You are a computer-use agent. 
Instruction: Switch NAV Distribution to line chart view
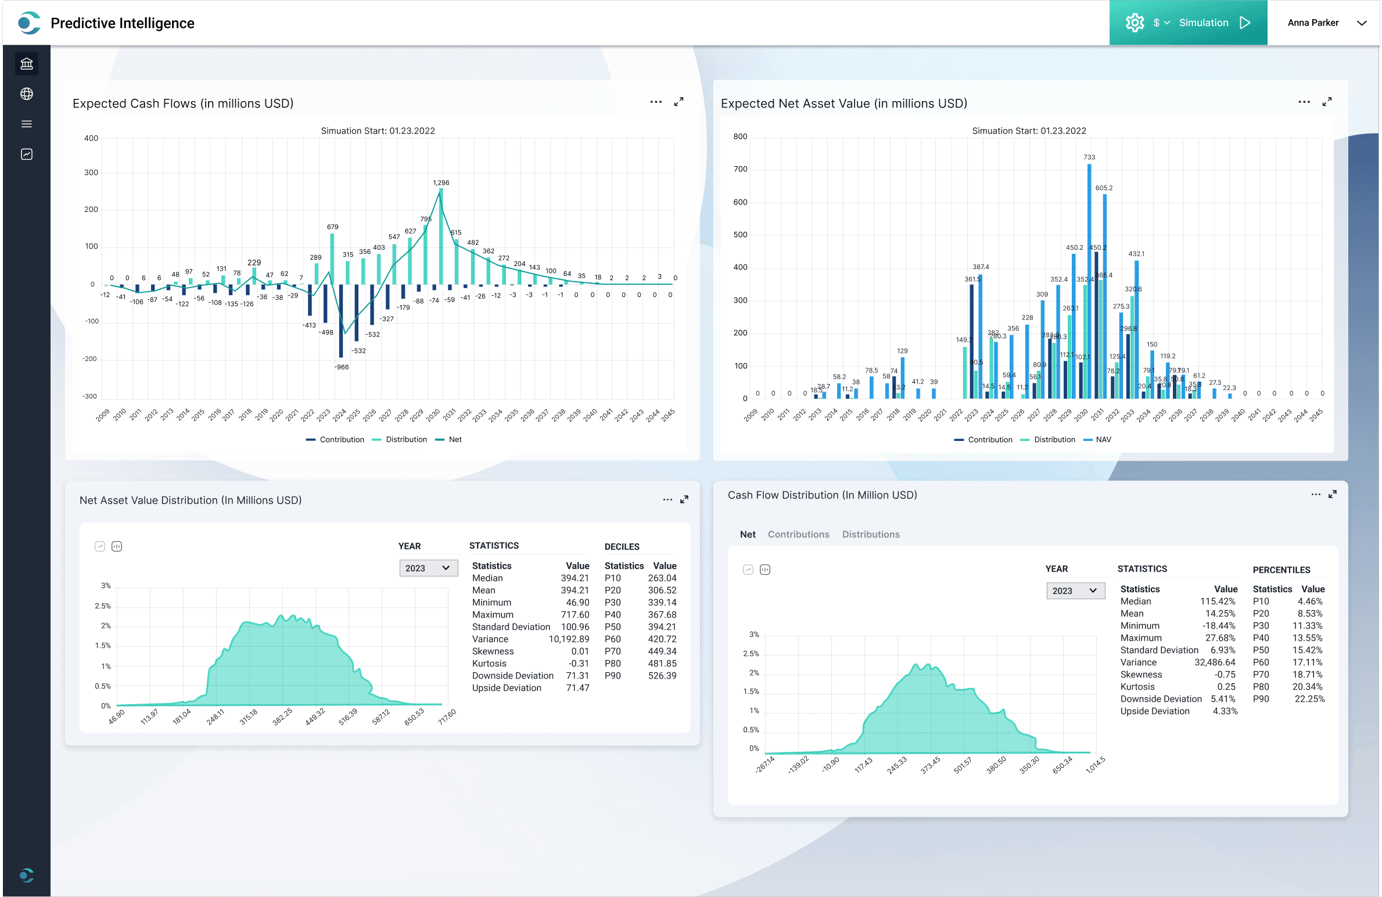click(x=99, y=546)
